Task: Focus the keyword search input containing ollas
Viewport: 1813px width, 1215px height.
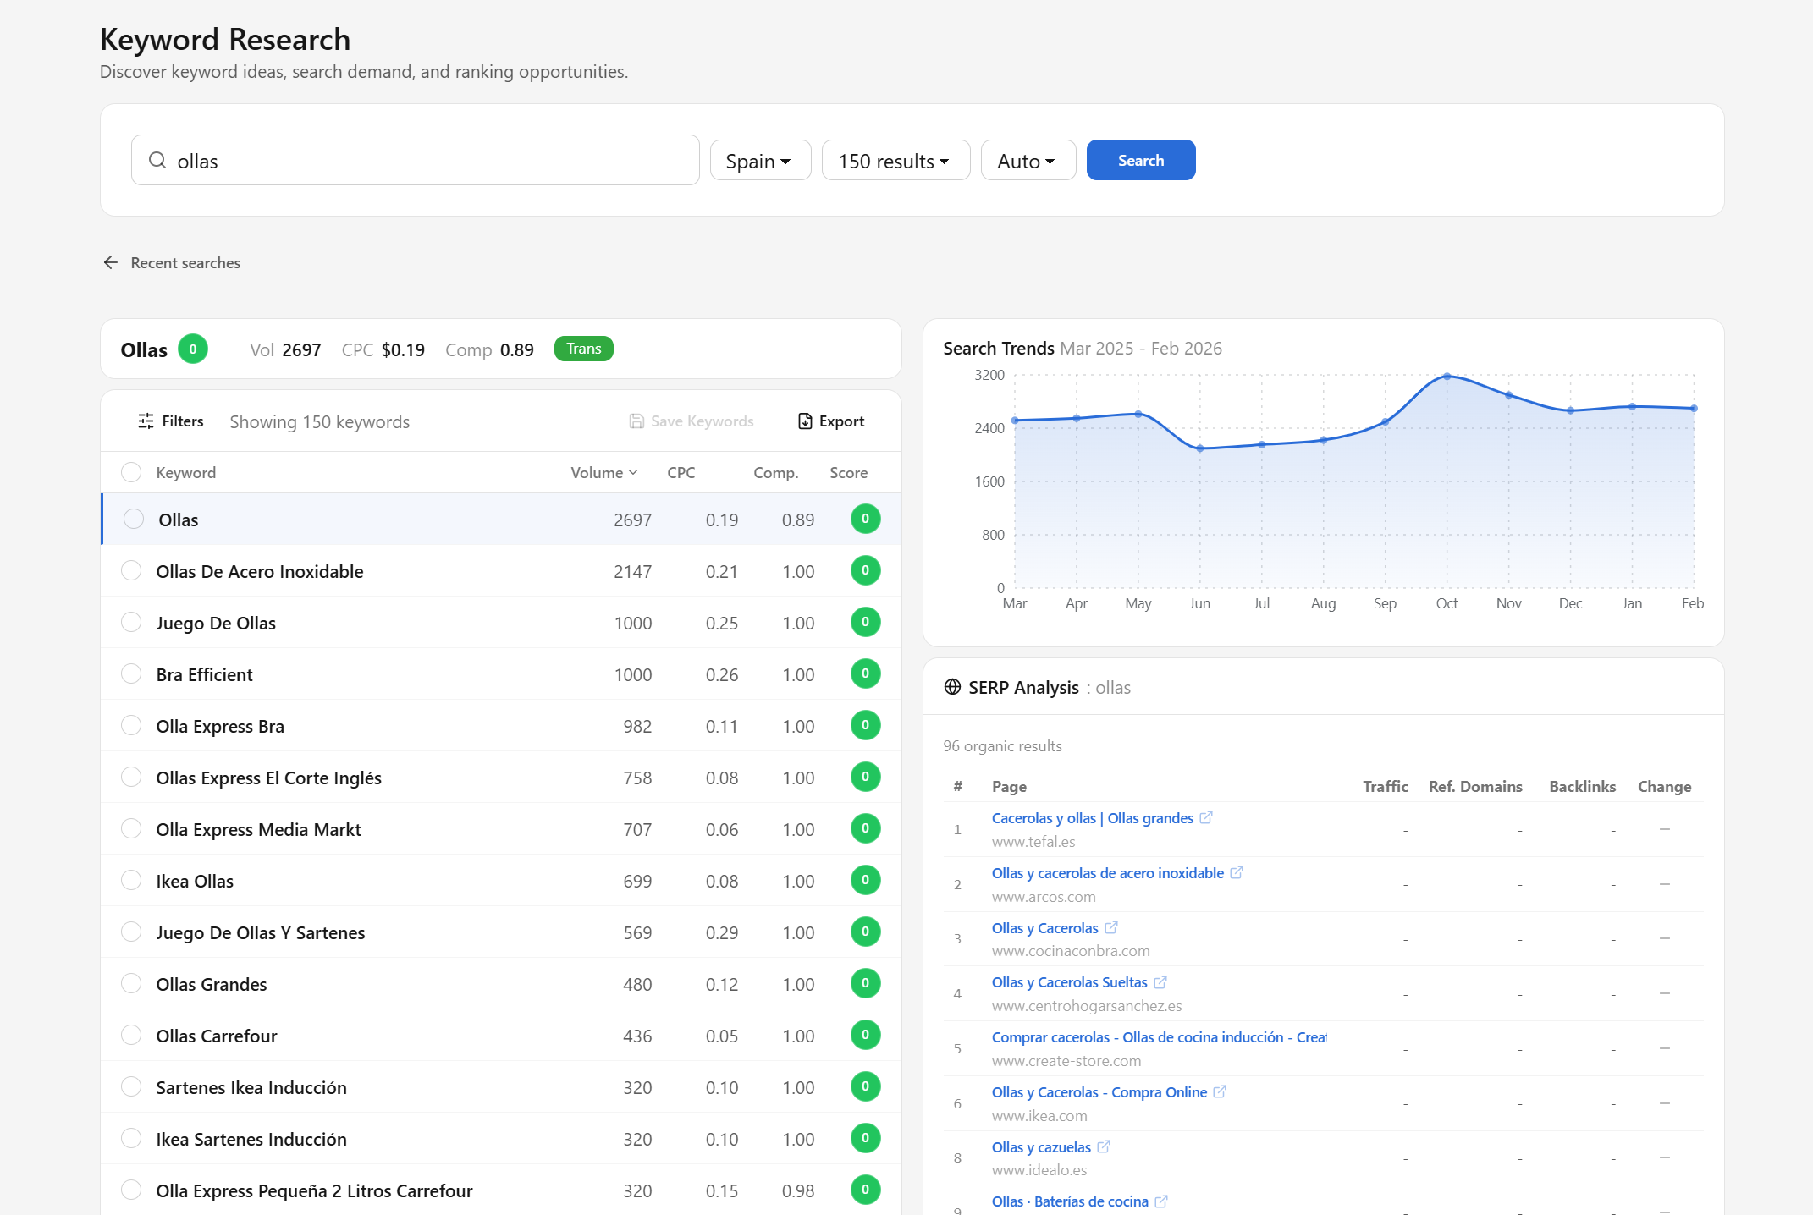Action: 423,161
